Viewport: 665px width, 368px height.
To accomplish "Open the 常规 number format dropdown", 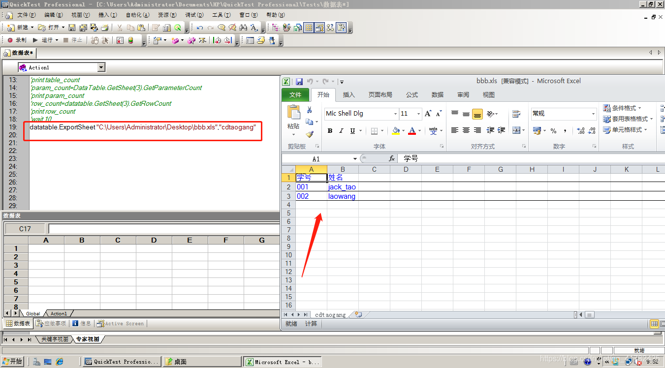I will [593, 114].
